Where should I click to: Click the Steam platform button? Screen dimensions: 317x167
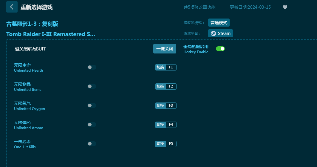[x=220, y=33]
